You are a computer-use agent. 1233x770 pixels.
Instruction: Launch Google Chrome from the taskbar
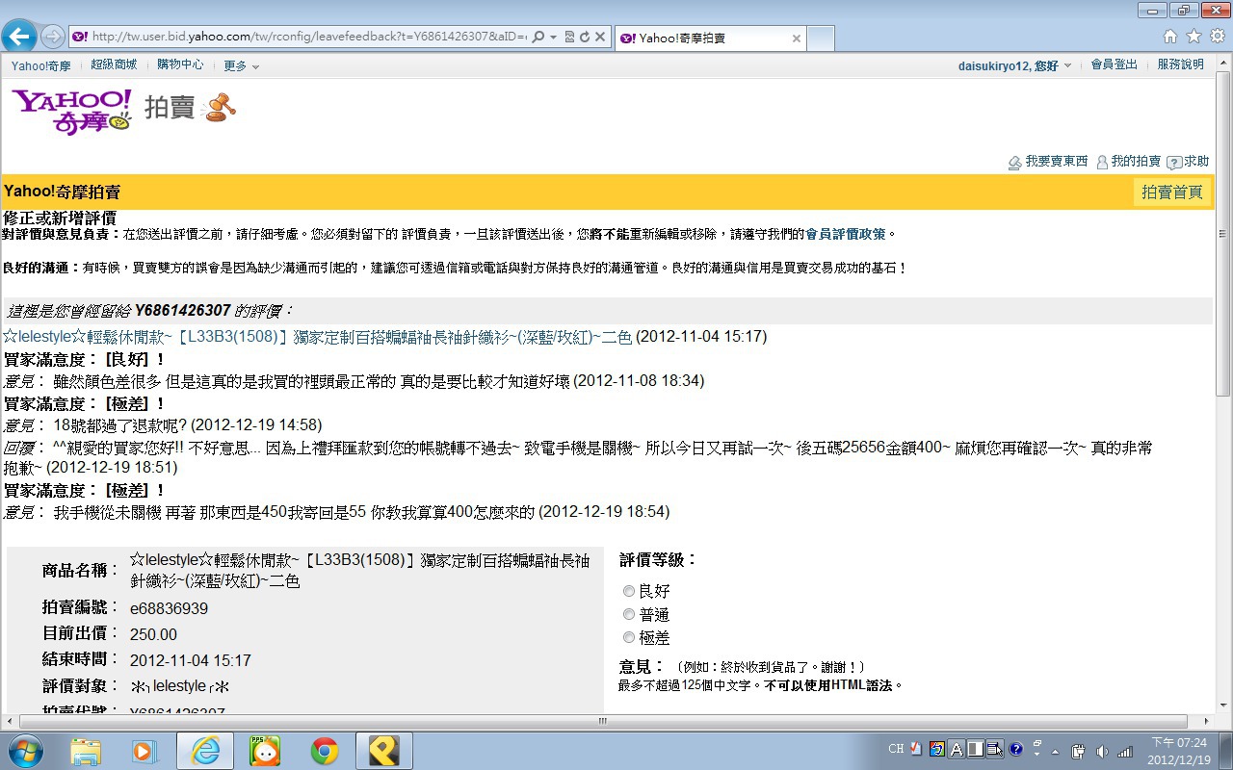(x=324, y=751)
